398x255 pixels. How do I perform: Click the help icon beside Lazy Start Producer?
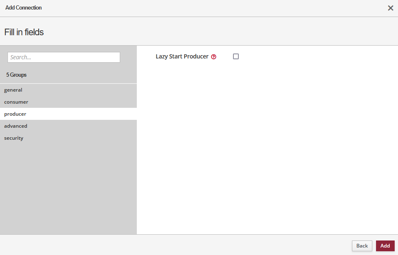214,57
